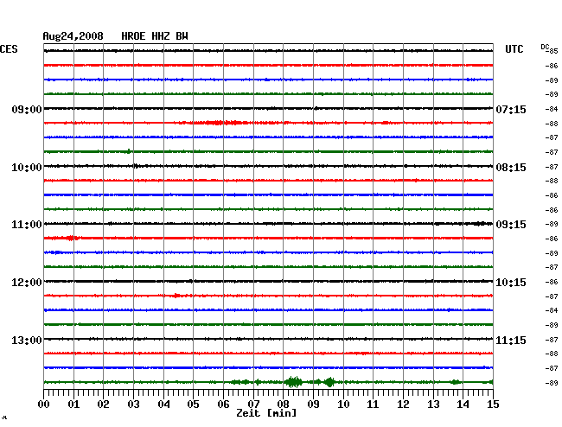The height and width of the screenshot is (427, 562).
Task: Click the green burst near minute 09.5
Action: point(329,382)
